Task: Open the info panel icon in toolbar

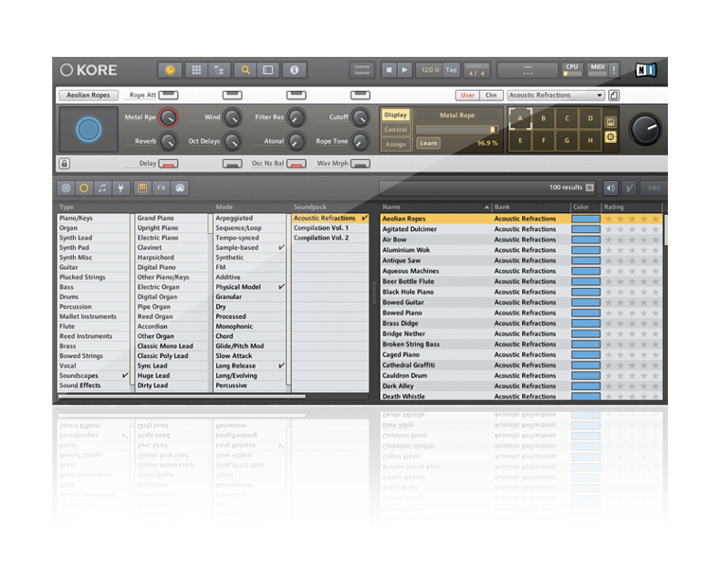Action: [x=294, y=70]
